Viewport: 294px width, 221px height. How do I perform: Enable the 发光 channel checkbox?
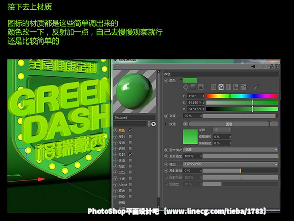coord(130,142)
